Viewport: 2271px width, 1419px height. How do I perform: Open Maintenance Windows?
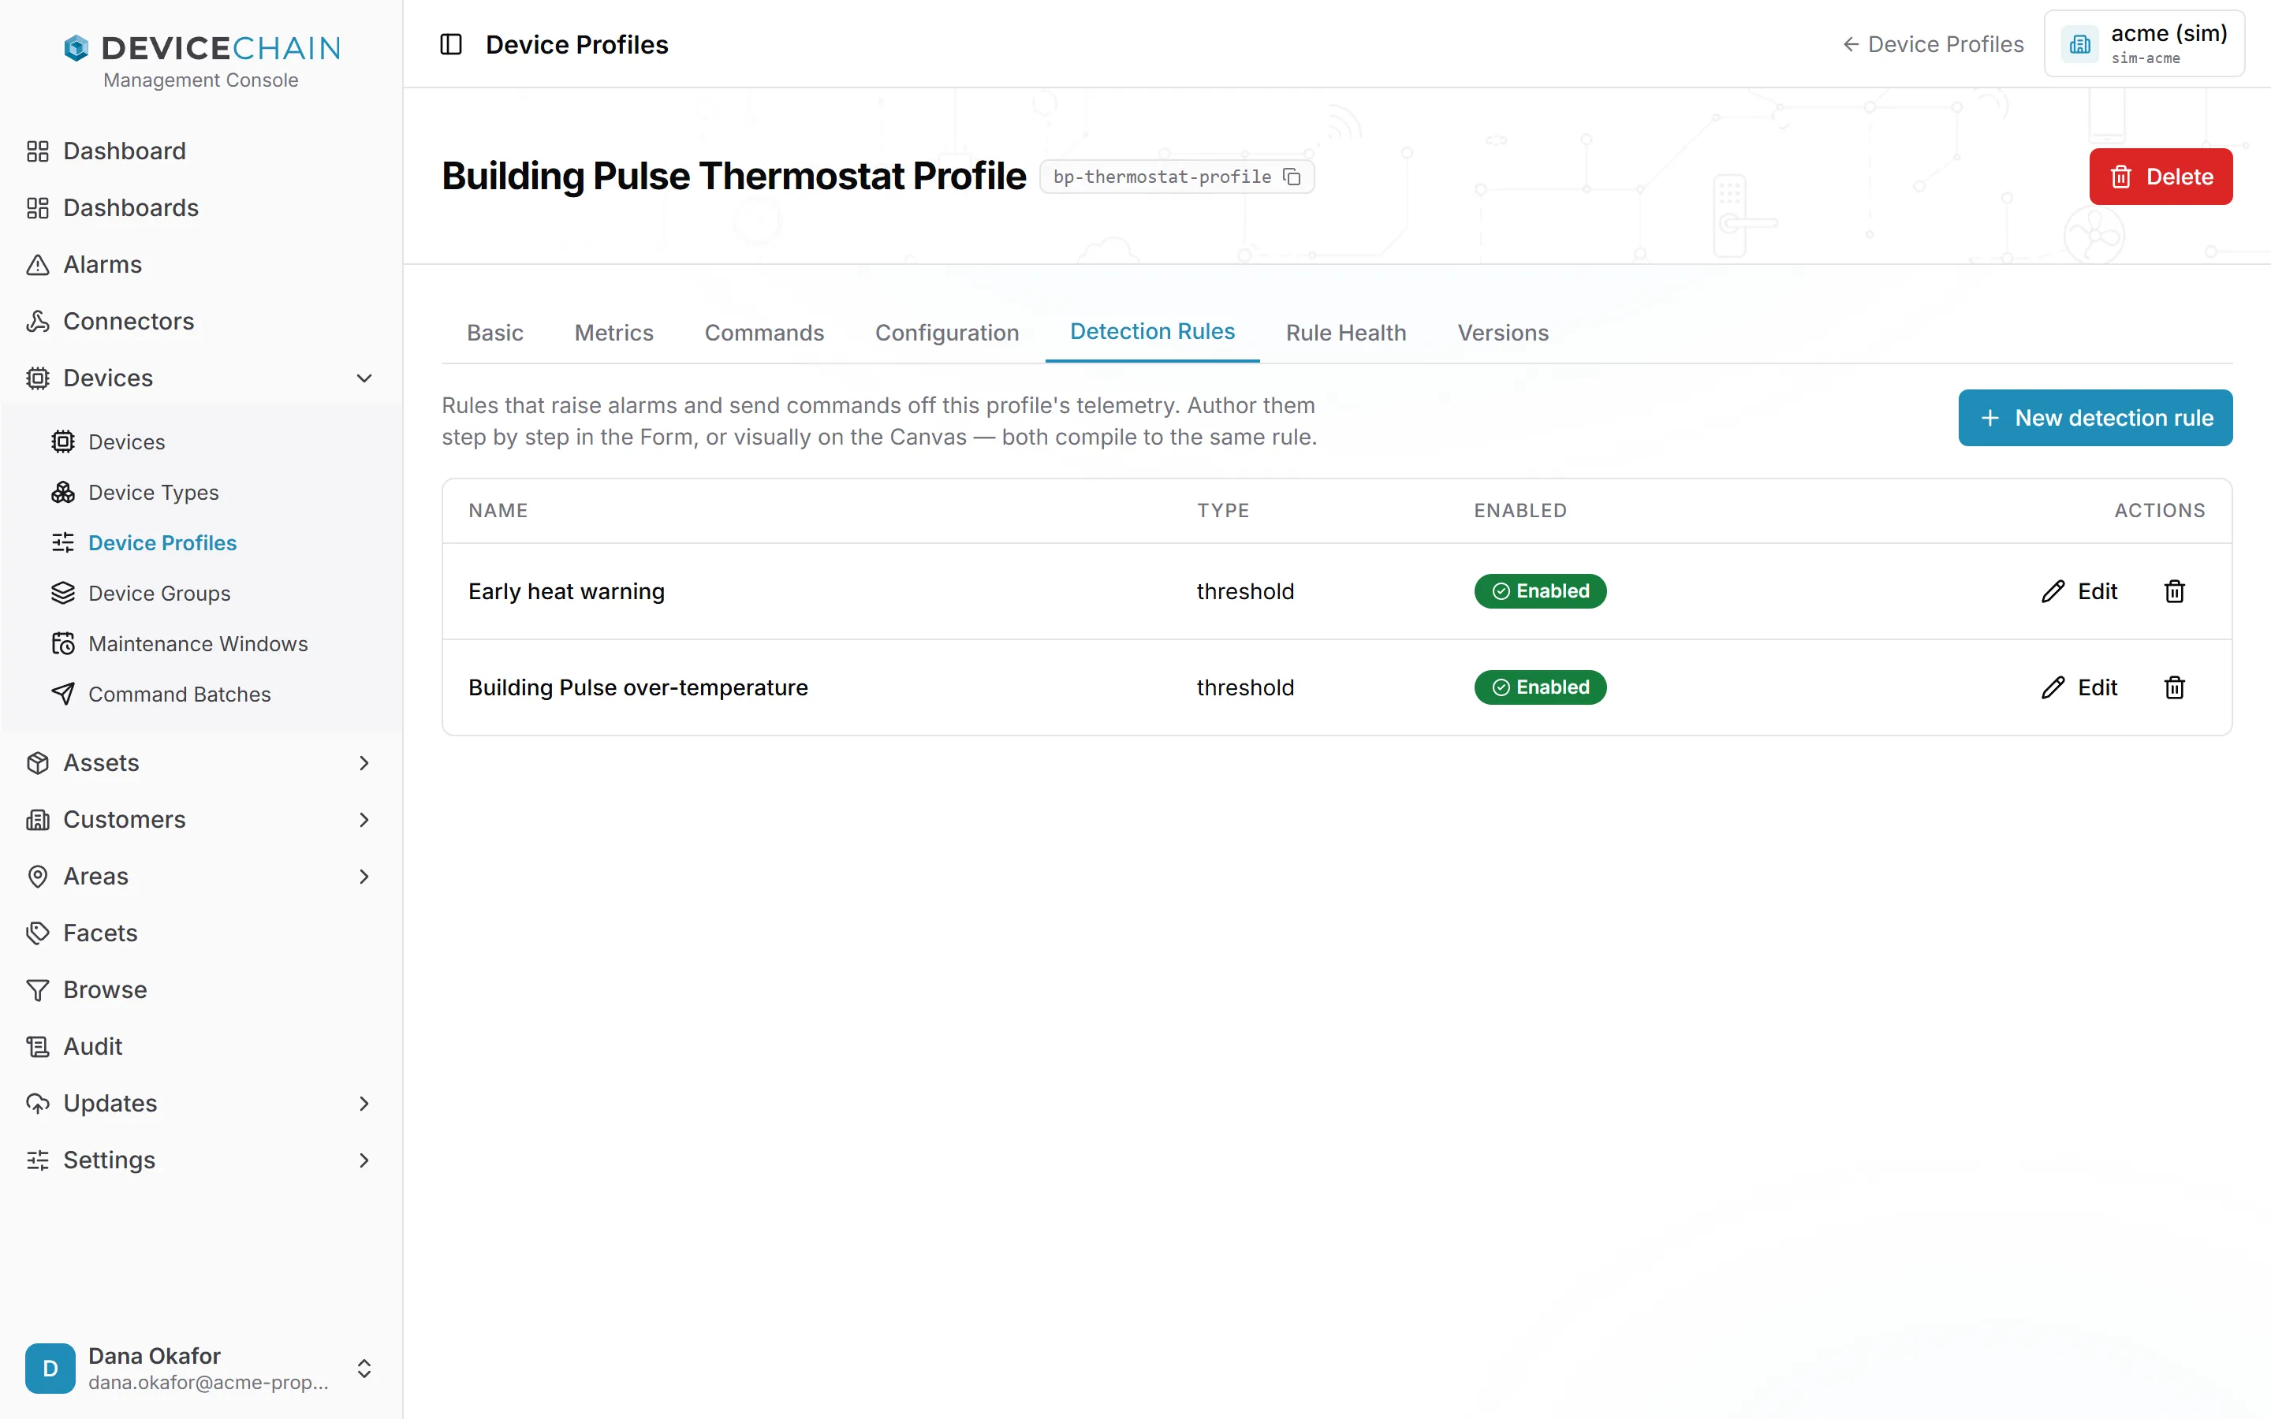pos(197,644)
